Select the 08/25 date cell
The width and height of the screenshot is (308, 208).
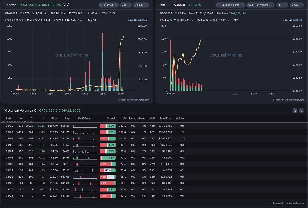tap(9, 196)
